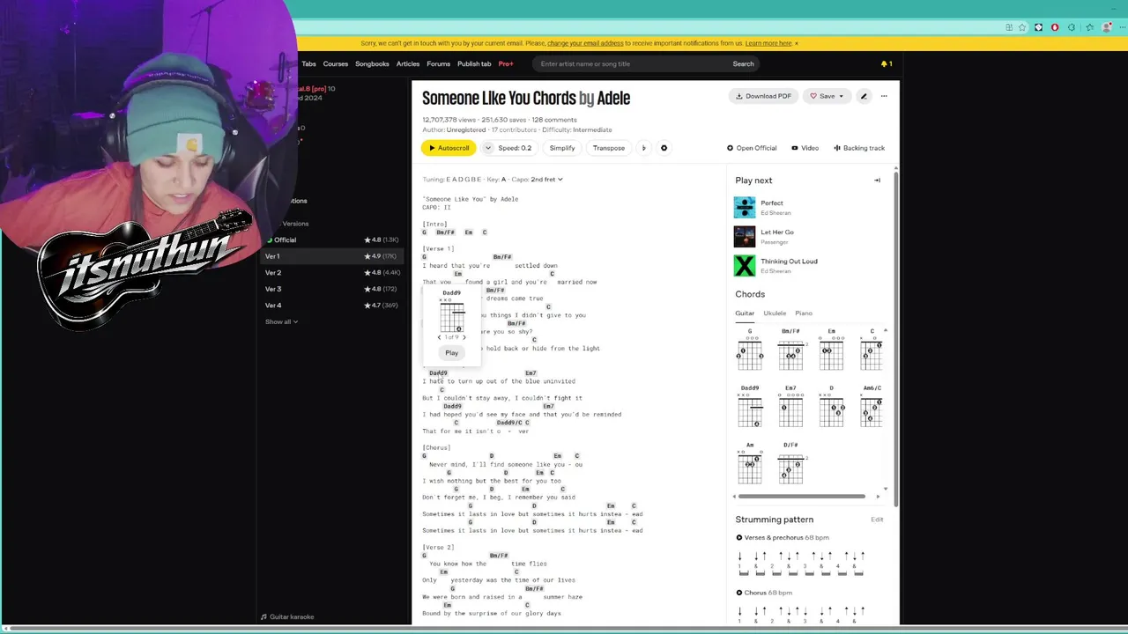1128x634 pixels.
Task: Dismiss the yellow email warning banner
Action: click(797, 43)
